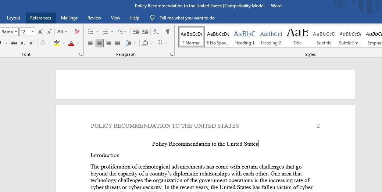Switch to Layout tab
The height and width of the screenshot is (192, 382).
[14, 18]
